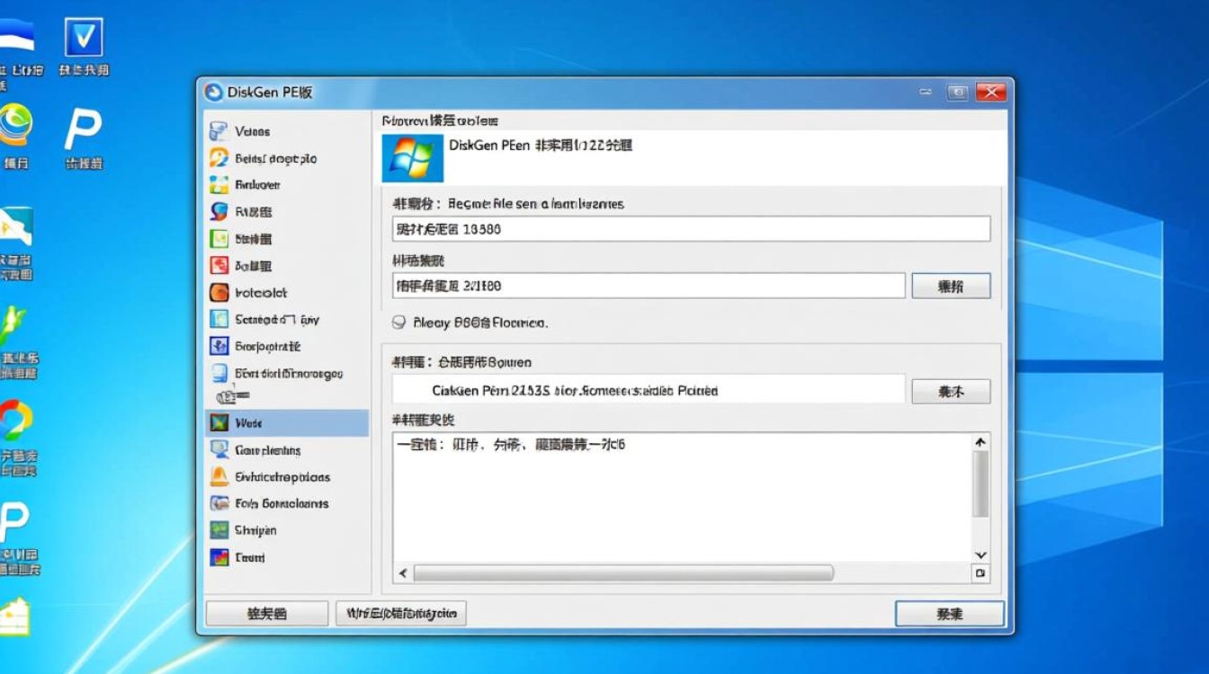Viewport: 1209px width, 674px height.
Task: Open the 'Irotoolot' item with orange round icon
Action: [x=287, y=292]
